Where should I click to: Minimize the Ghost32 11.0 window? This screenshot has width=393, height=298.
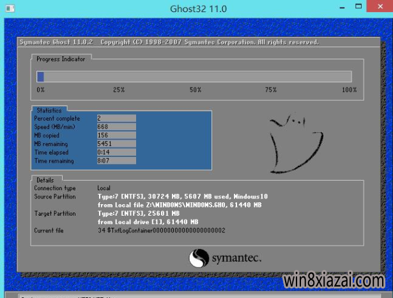point(342,8)
